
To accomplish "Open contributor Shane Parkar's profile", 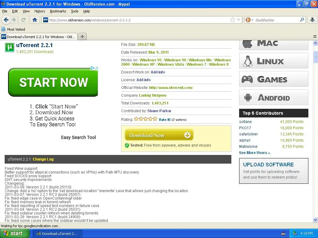I will (x=159, y=111).
